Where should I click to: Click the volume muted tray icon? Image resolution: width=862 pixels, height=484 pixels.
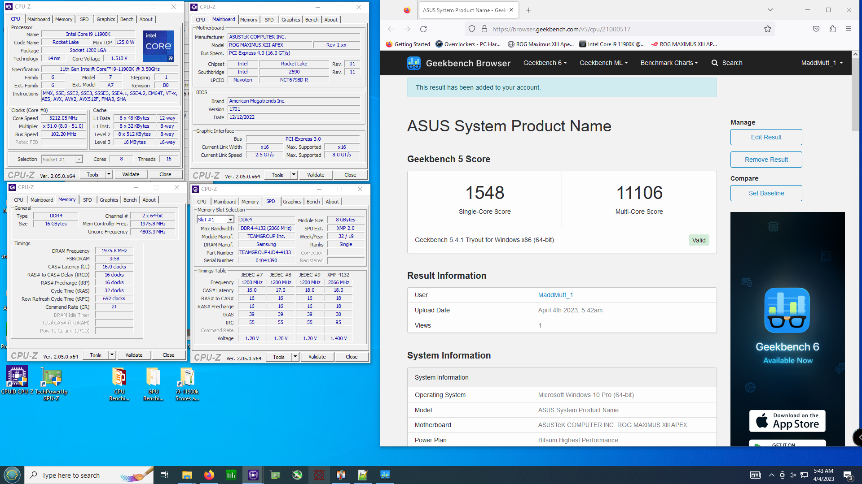pyautogui.click(x=793, y=475)
